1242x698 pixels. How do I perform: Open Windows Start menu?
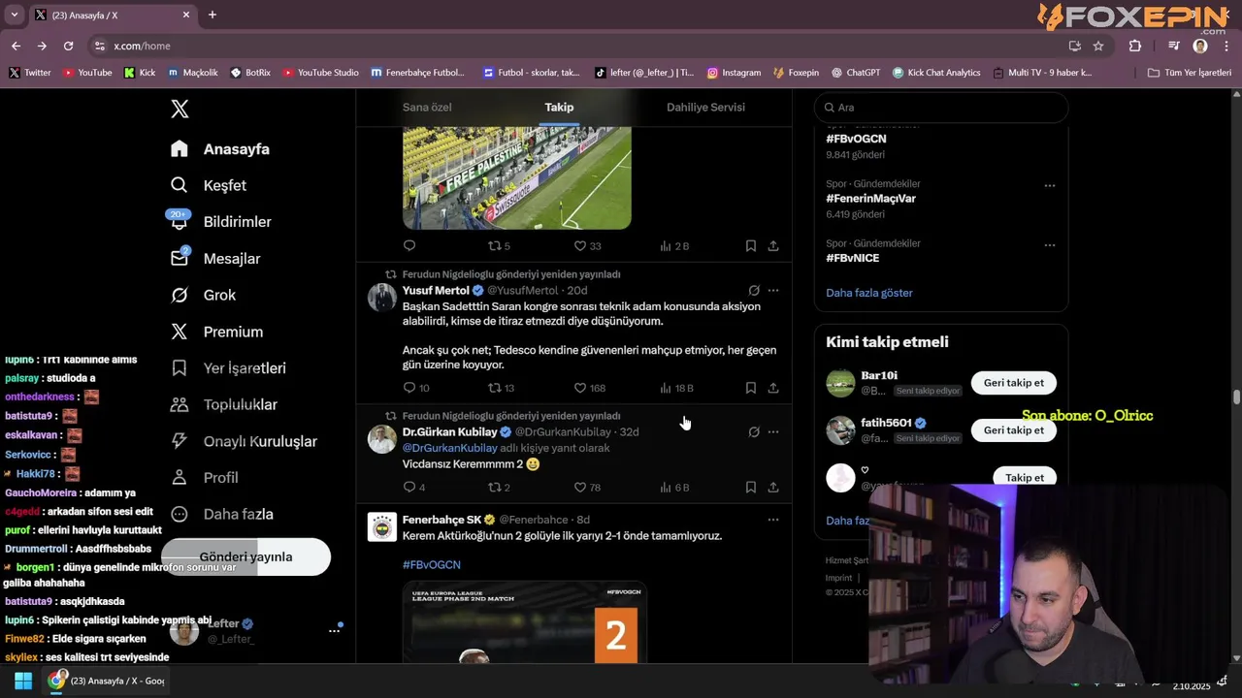coord(23,681)
